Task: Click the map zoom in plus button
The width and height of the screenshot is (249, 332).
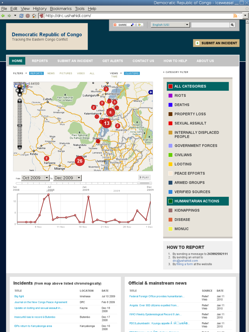Action: tap(20, 101)
